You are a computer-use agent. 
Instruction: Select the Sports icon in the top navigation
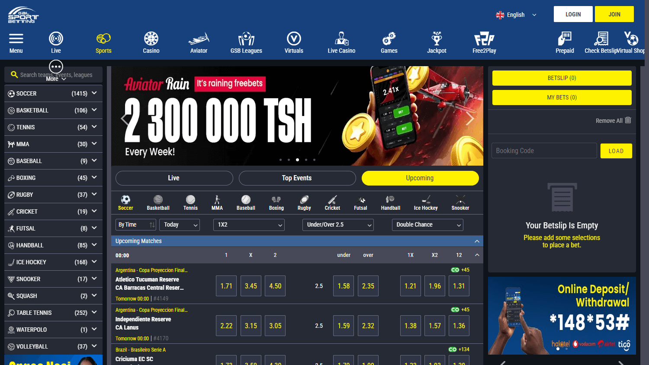(103, 39)
